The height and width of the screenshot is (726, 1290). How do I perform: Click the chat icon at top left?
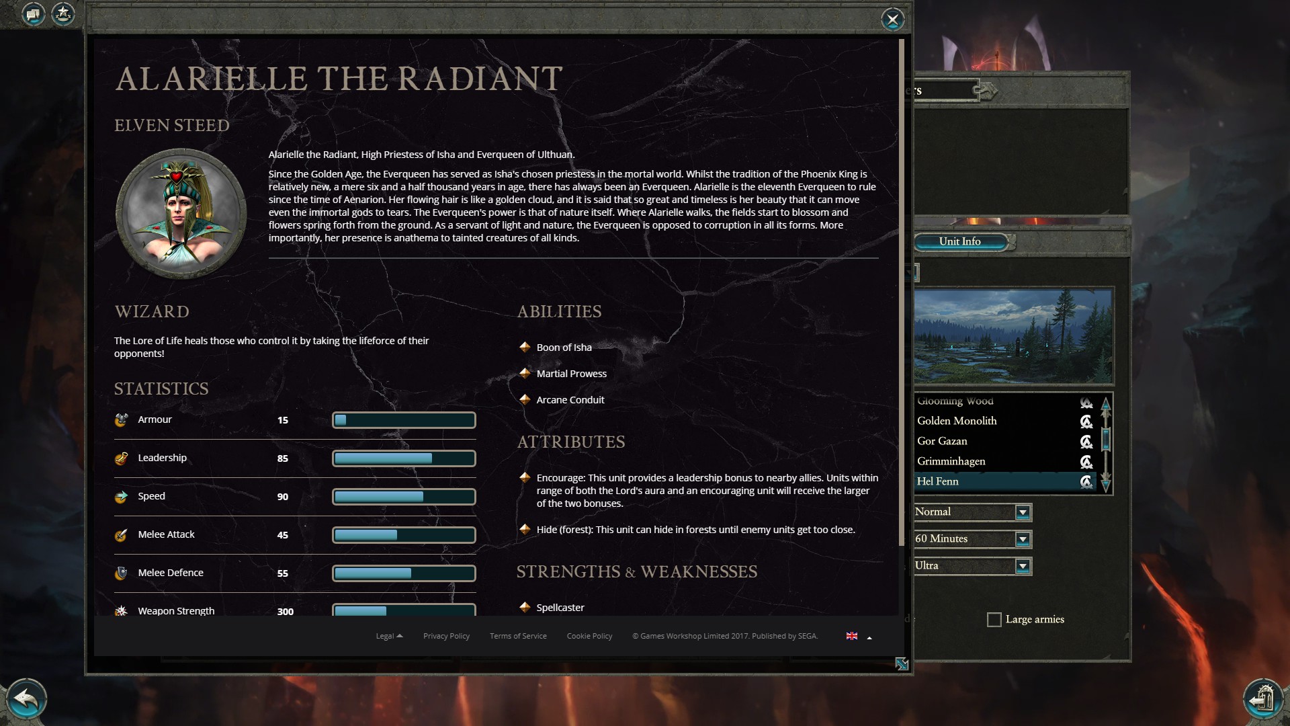tap(33, 13)
